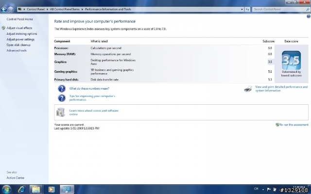
Task: Open Help using the question mark icon
Action: (309, 16)
